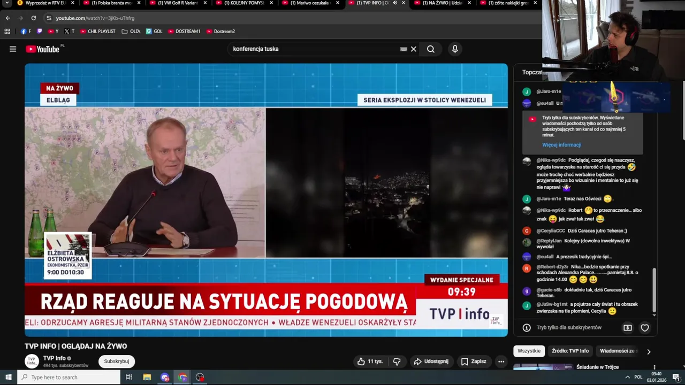Image resolution: width=685 pixels, height=385 pixels.
Task: Switch to 'VW Golf R Variant' tab
Action: point(177,3)
